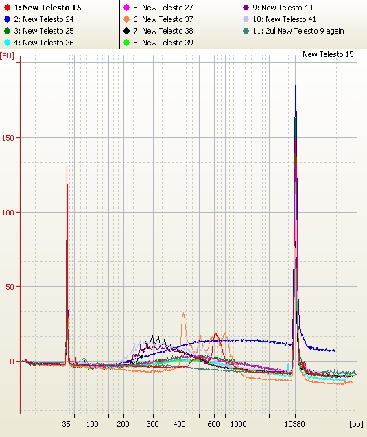Select the blue New Telesto 24 legend dot
Image resolution: width=367 pixels, height=437 pixels.
point(8,19)
